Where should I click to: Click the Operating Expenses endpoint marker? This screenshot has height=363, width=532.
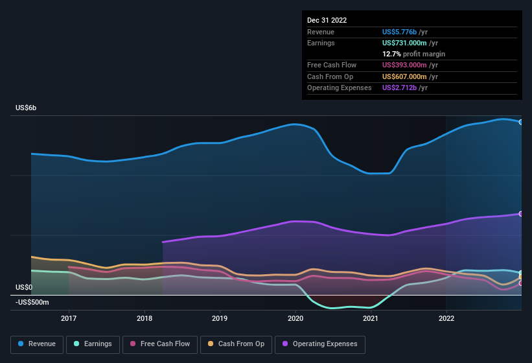click(x=521, y=214)
